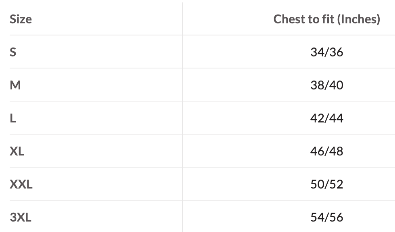Click the (Inches) text in the header

pos(358,19)
